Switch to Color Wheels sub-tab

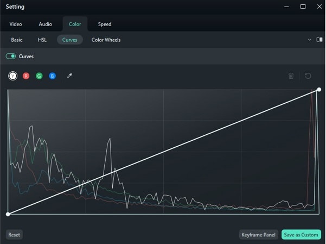106,40
